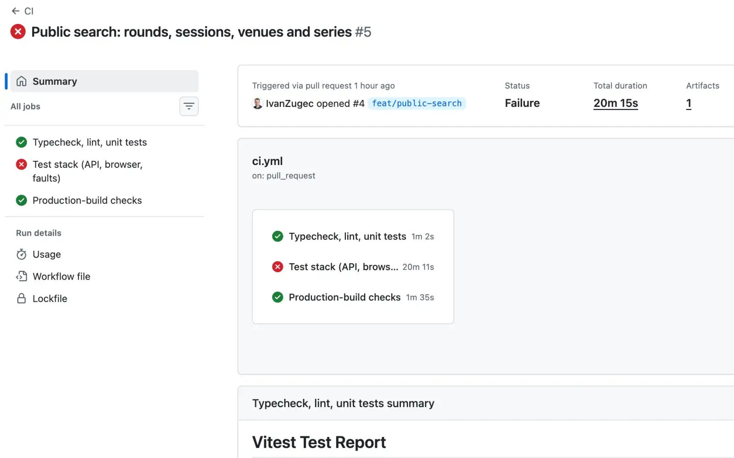Open the IvanZugec user profile link
This screenshot has width=734, height=458.
[x=289, y=104]
